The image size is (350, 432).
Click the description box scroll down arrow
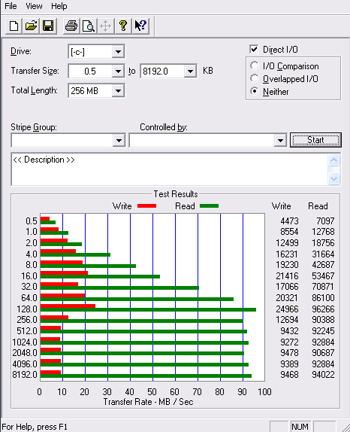333,179
